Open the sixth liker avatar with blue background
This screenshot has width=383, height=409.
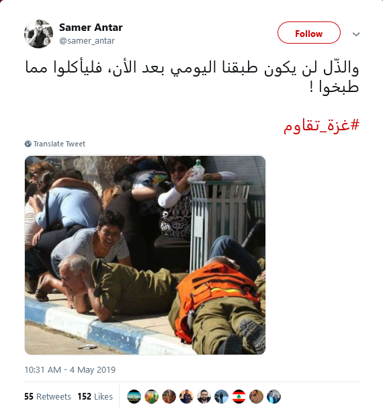221,396
